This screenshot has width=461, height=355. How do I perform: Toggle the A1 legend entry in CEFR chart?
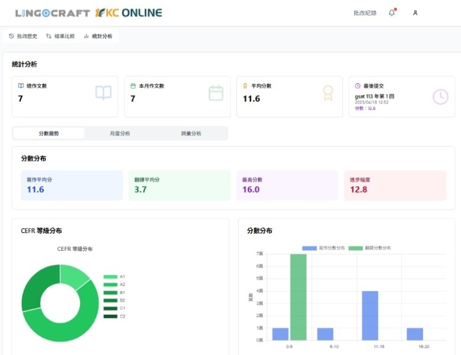pyautogui.click(x=114, y=277)
